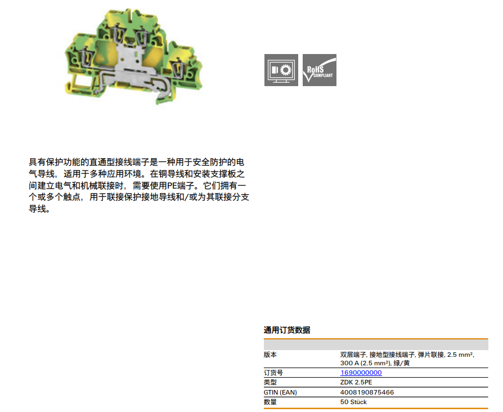Image resolution: width=503 pixels, height=412 pixels.
Task: Select the 类型 row label
Action: pos(270,382)
